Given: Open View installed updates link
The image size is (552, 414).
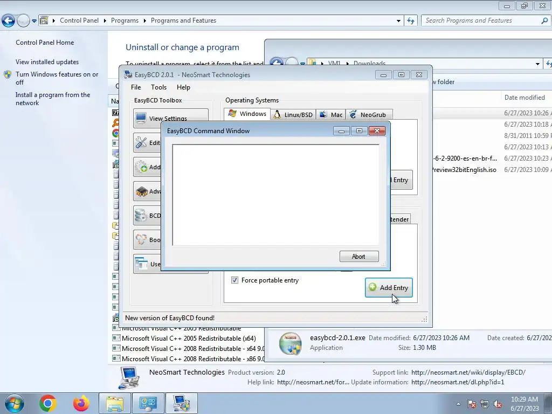Looking at the screenshot, I should 47,62.
